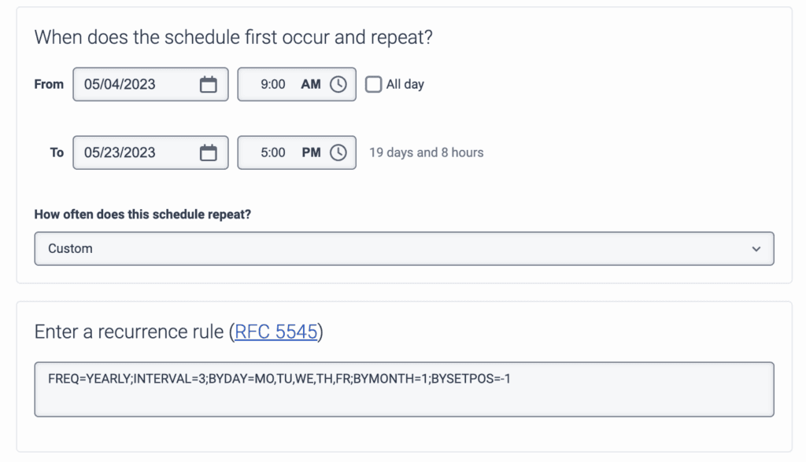
Task: Enable the All day checkbox
Action: [373, 84]
